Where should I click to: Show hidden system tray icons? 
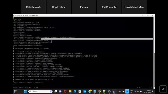[x=120, y=91]
